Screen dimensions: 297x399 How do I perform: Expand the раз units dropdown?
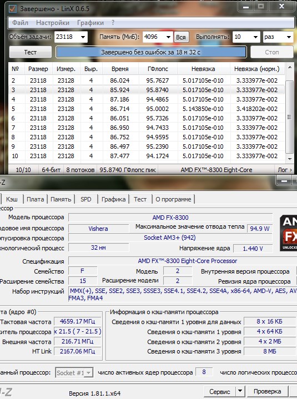coord(289,37)
